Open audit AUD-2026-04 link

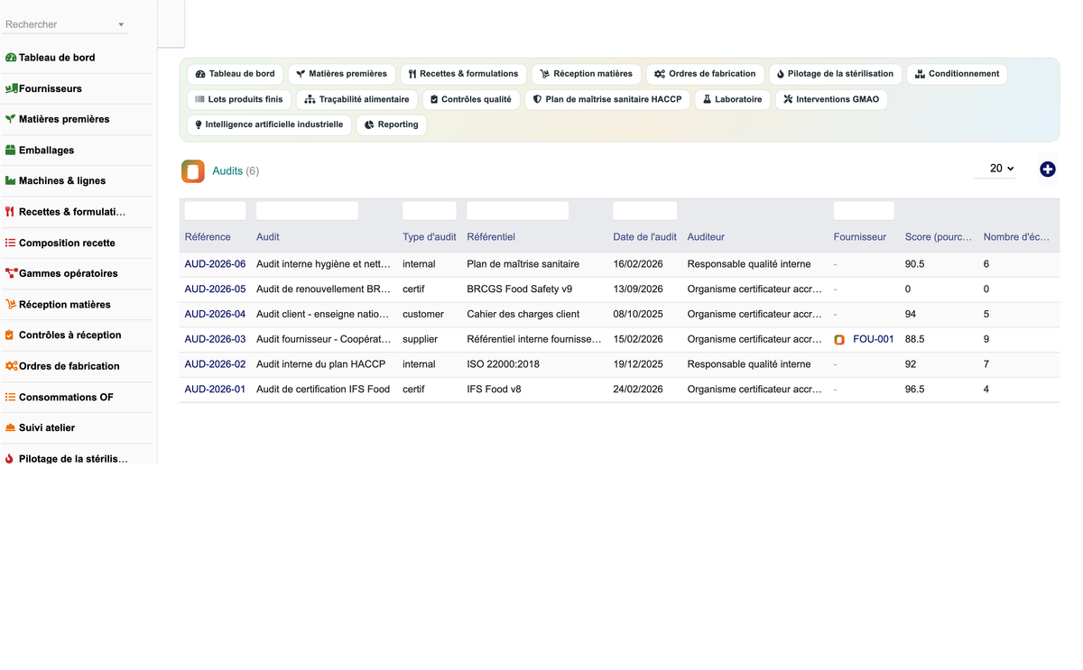pos(215,315)
